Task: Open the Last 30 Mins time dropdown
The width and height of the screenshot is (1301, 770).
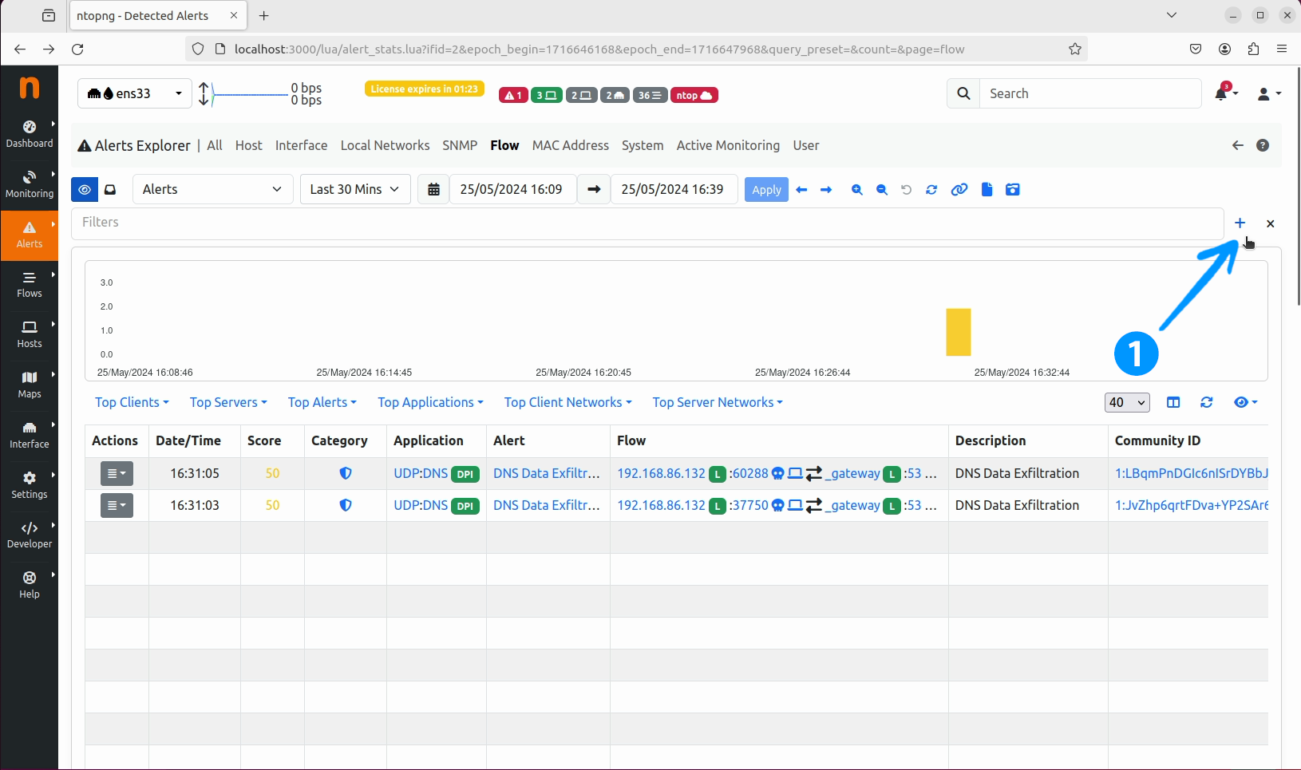Action: (354, 190)
